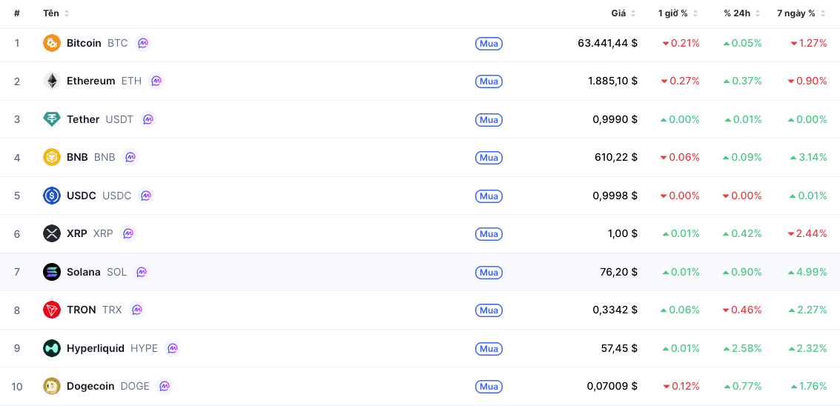Open the purple chat icon in USDC row

[146, 196]
